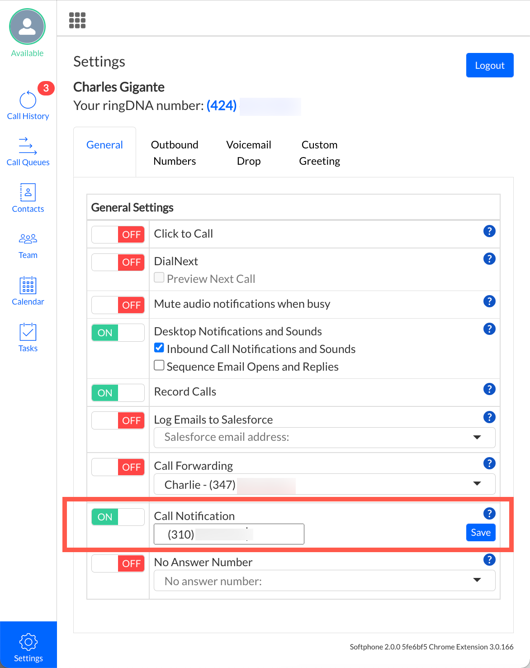This screenshot has height=668, width=530.
Task: Open help icon for Record Calls
Action: tap(489, 389)
